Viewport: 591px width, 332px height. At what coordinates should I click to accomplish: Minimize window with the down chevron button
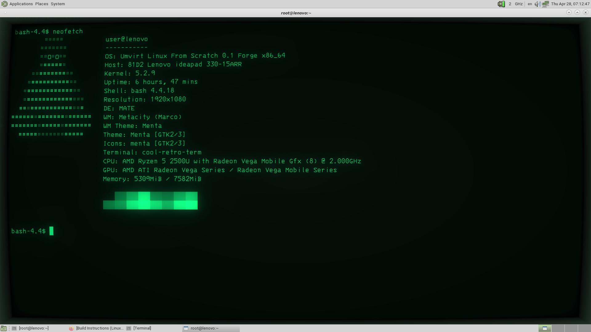pyautogui.click(x=569, y=12)
